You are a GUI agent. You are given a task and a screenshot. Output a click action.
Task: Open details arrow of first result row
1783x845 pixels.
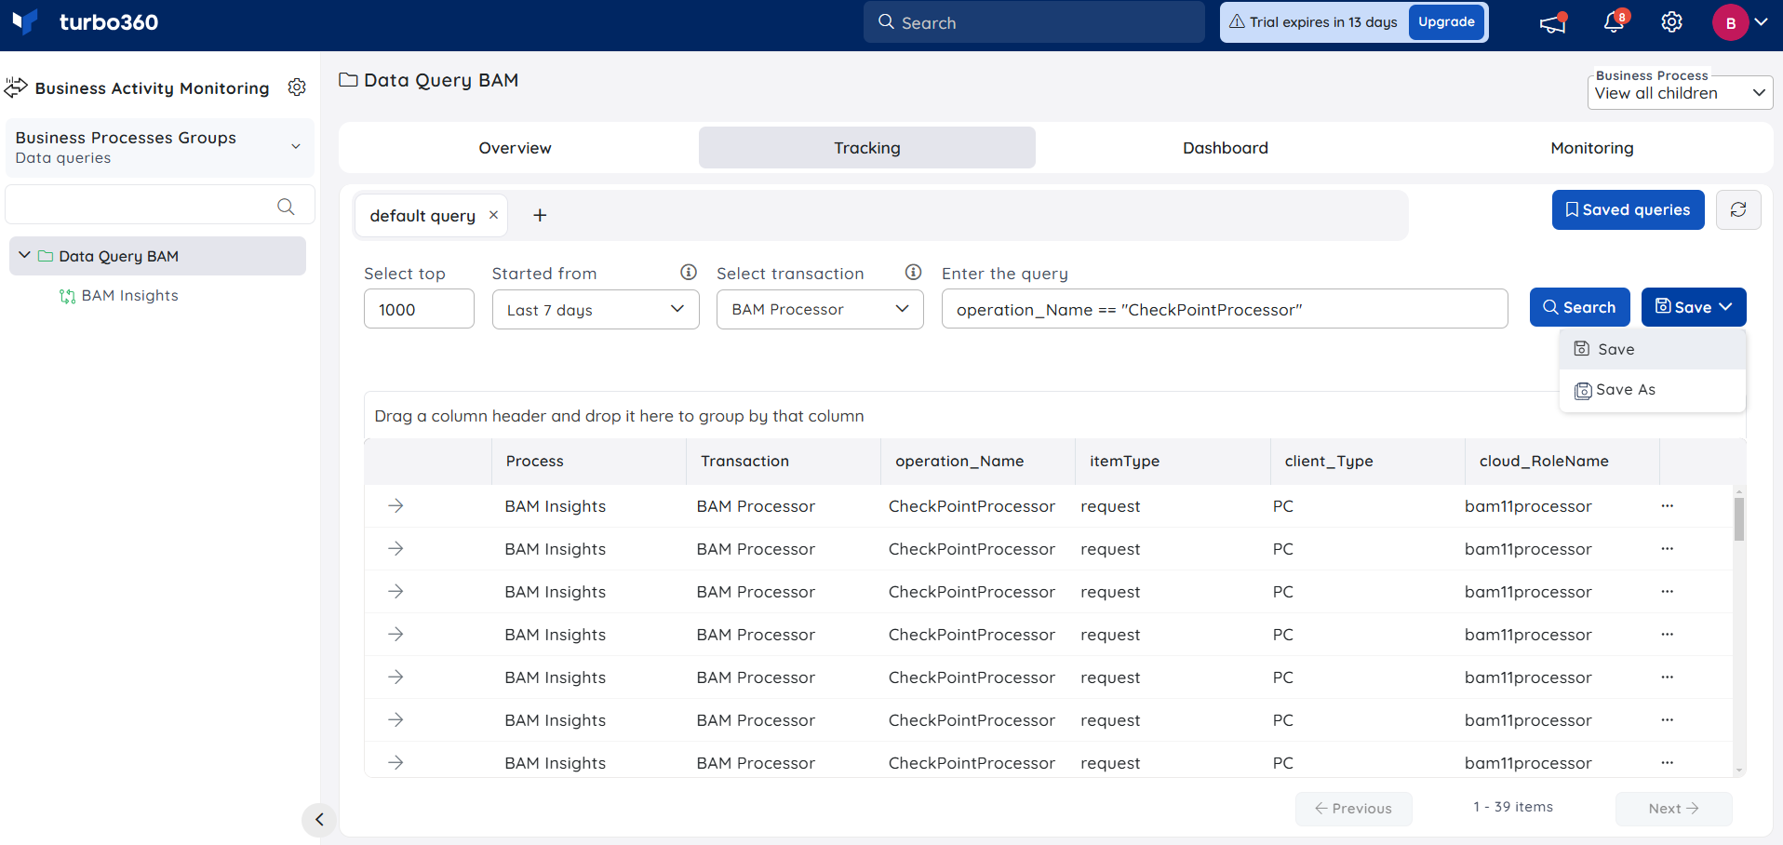click(395, 505)
